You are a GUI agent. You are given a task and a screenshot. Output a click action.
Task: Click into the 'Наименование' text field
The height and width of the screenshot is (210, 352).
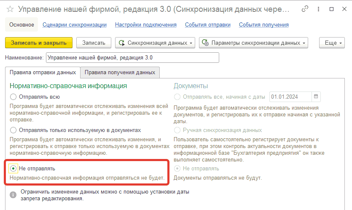tap(132, 57)
